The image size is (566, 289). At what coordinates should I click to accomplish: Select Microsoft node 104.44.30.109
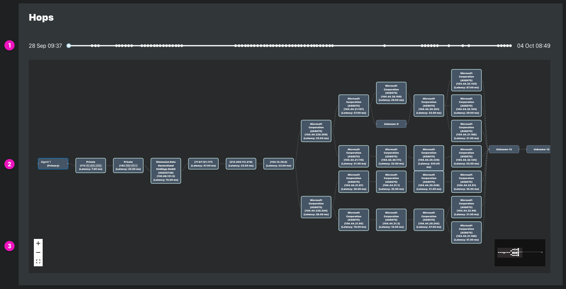point(391,93)
